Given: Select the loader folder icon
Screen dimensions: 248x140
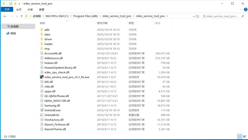Looking at the screenshot, I should [42, 44].
